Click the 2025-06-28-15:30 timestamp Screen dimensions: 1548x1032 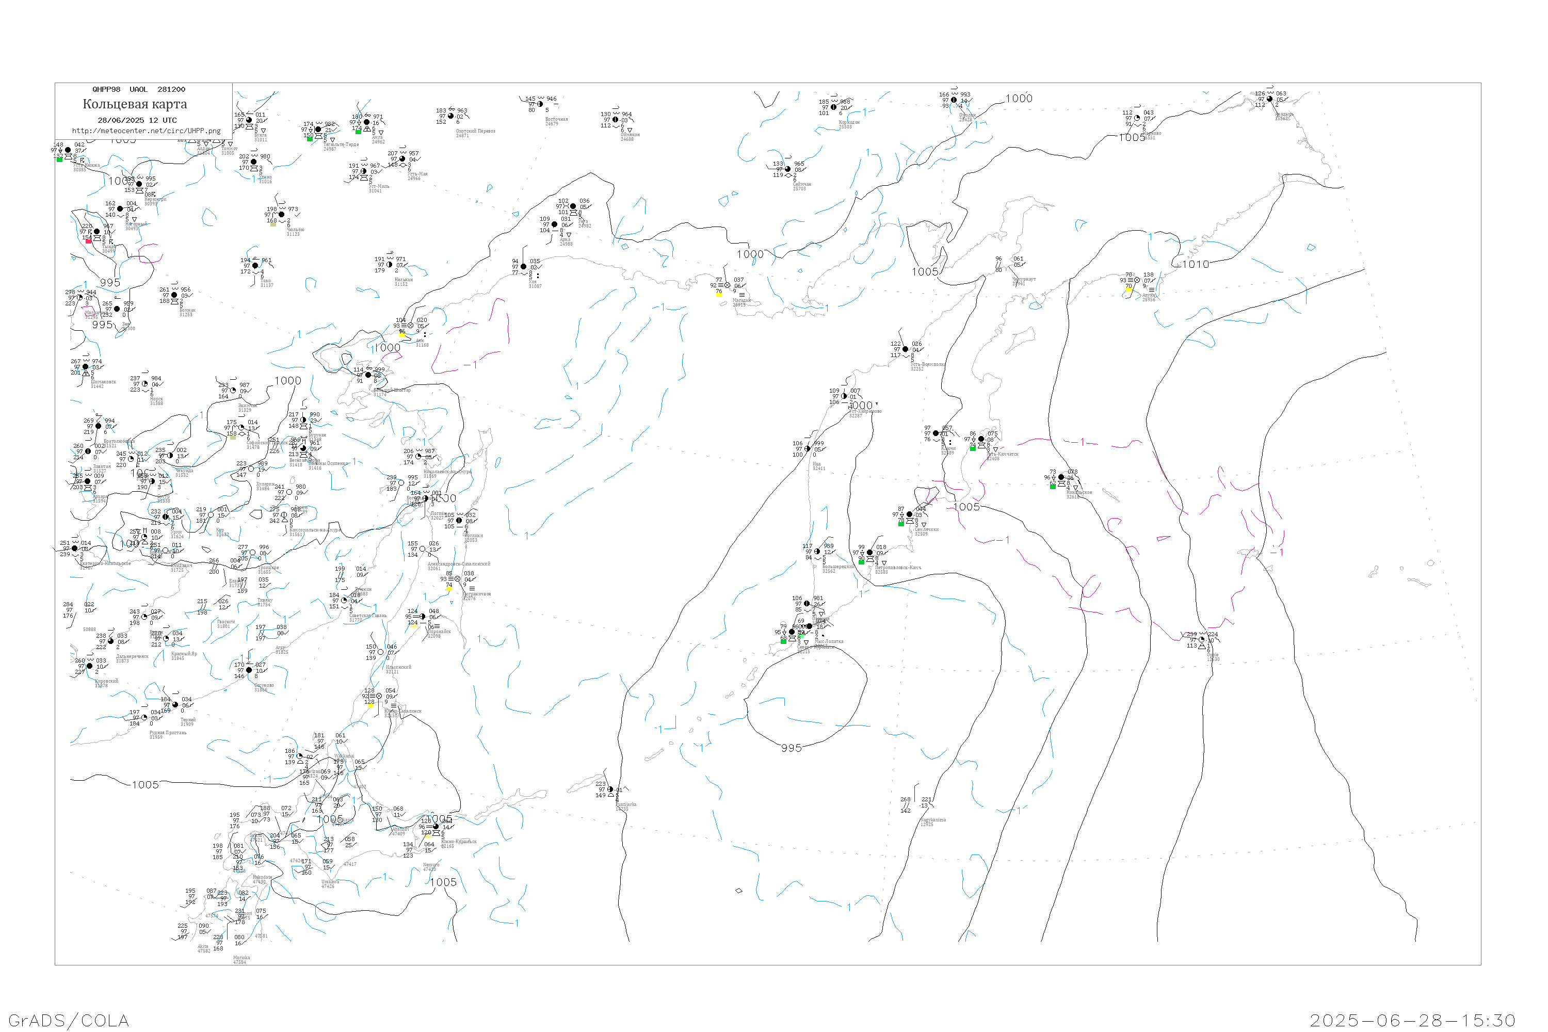(1412, 1021)
